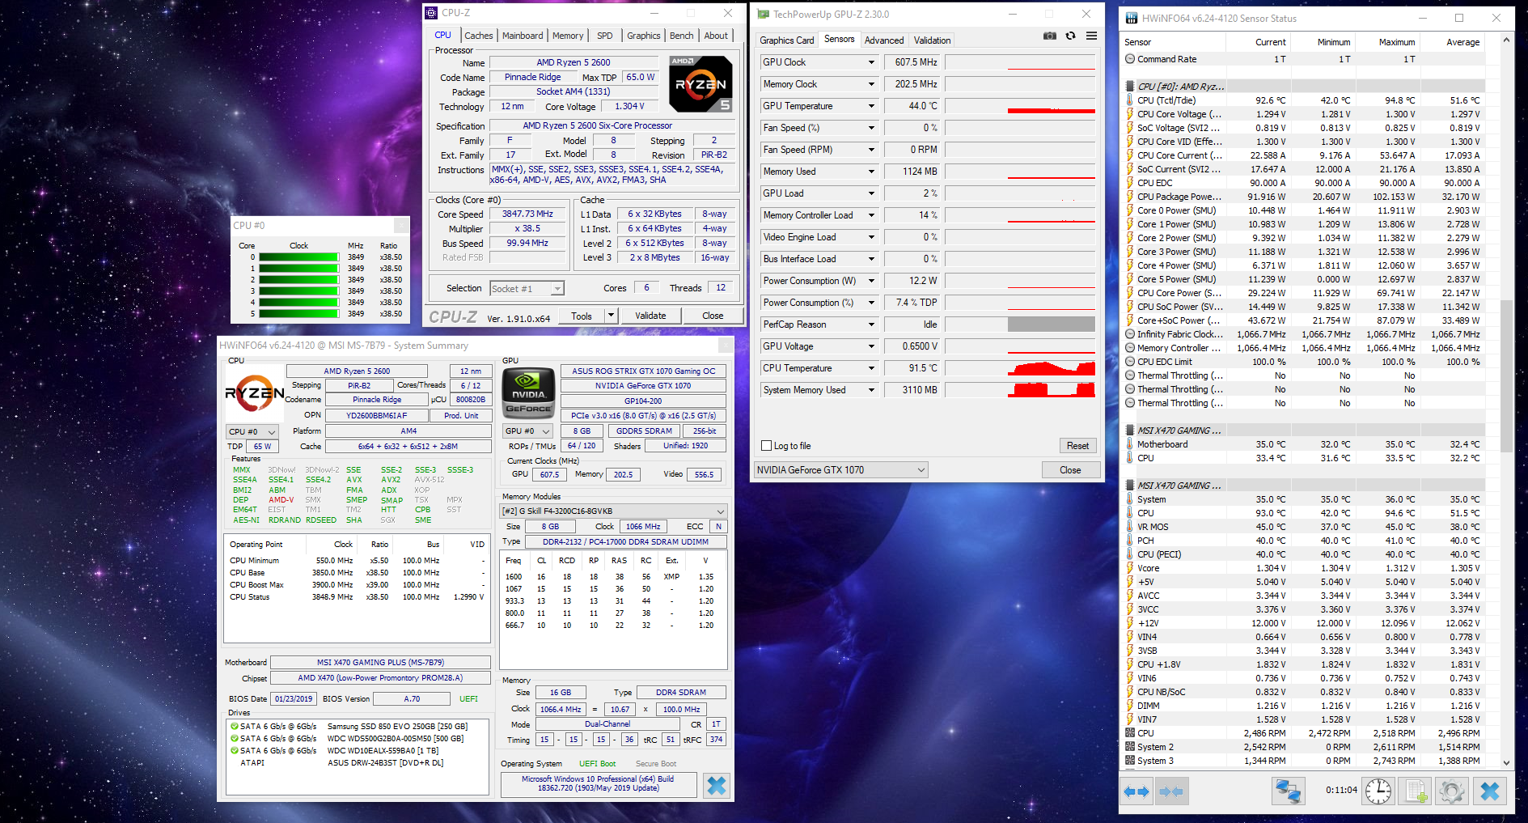Click the clock icon beside Command Rate

[x=1130, y=59]
